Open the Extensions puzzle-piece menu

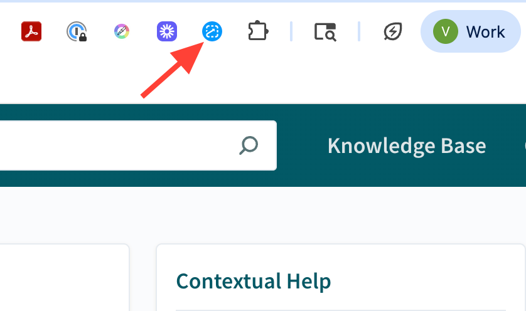tap(258, 31)
